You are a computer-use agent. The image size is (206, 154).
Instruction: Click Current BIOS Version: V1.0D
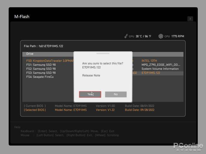tap(105, 106)
